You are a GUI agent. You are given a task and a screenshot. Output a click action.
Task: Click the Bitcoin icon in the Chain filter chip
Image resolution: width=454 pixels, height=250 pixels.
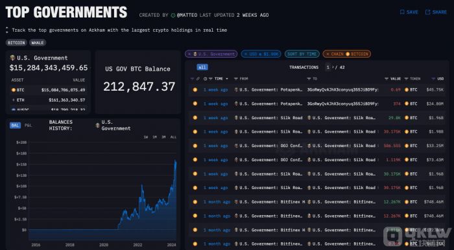[348, 54]
